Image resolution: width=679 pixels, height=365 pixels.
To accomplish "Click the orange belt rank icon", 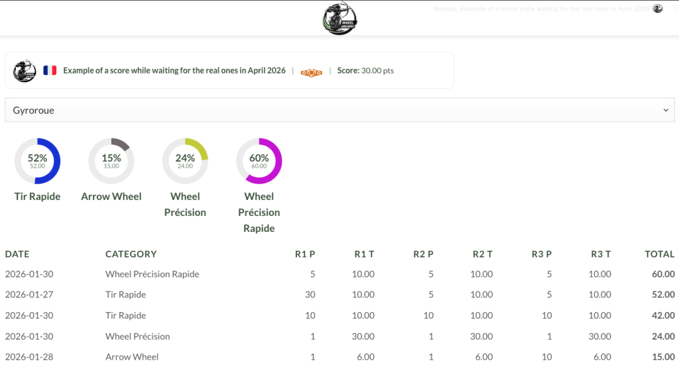I will pyautogui.click(x=312, y=73).
